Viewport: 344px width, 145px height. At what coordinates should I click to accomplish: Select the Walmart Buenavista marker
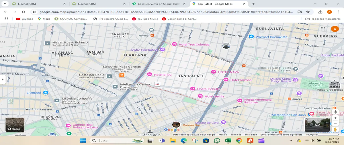point(251,37)
